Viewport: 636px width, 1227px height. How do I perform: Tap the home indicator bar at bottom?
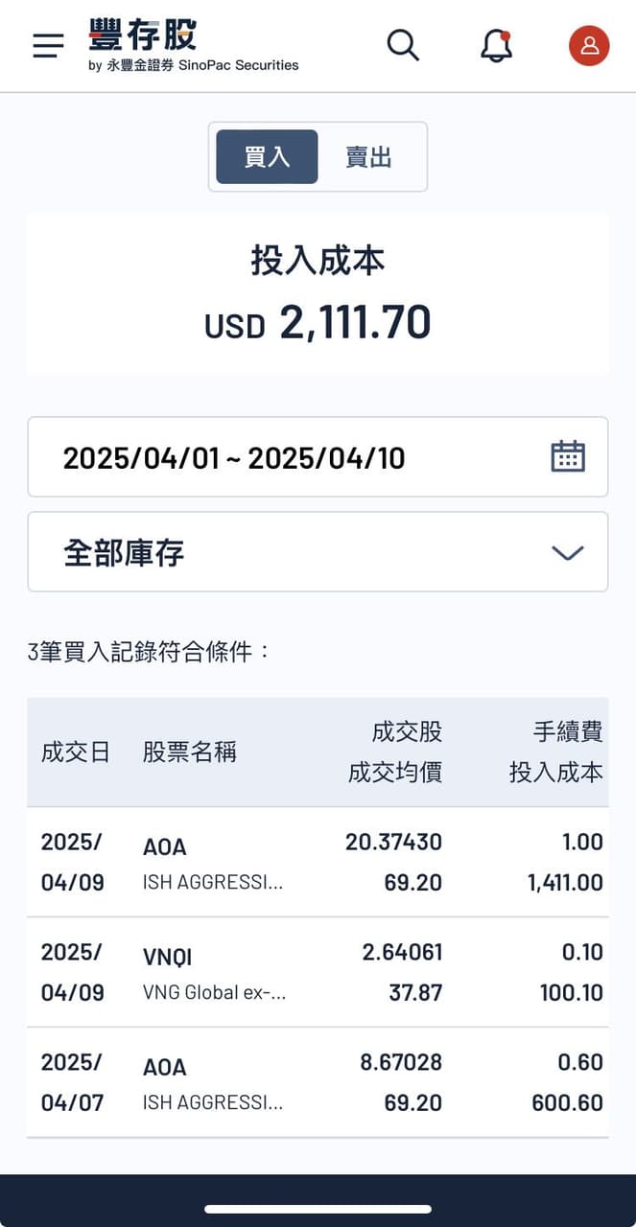pos(318,1209)
